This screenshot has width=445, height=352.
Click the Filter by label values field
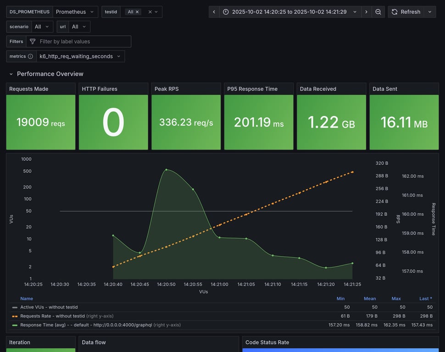(83, 41)
